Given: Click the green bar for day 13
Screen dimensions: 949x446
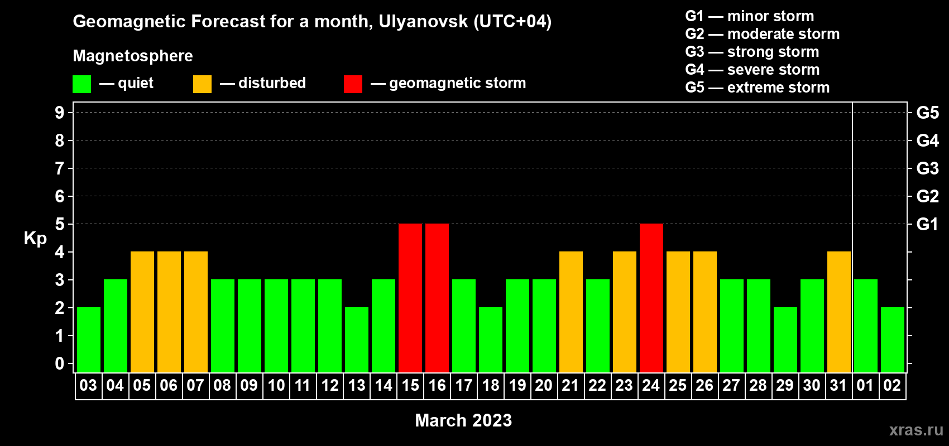Looking at the screenshot, I should (357, 340).
